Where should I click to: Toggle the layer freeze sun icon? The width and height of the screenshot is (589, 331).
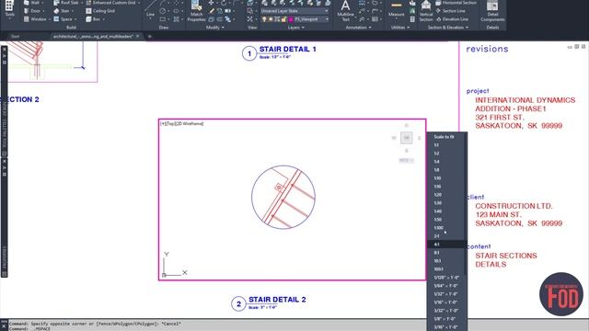coord(271,19)
